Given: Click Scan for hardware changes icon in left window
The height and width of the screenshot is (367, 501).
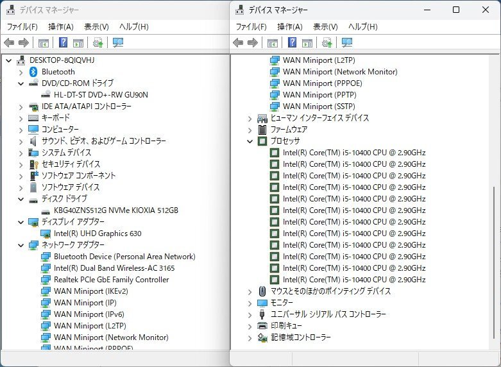Looking at the screenshot, I should pyautogui.click(x=118, y=42).
